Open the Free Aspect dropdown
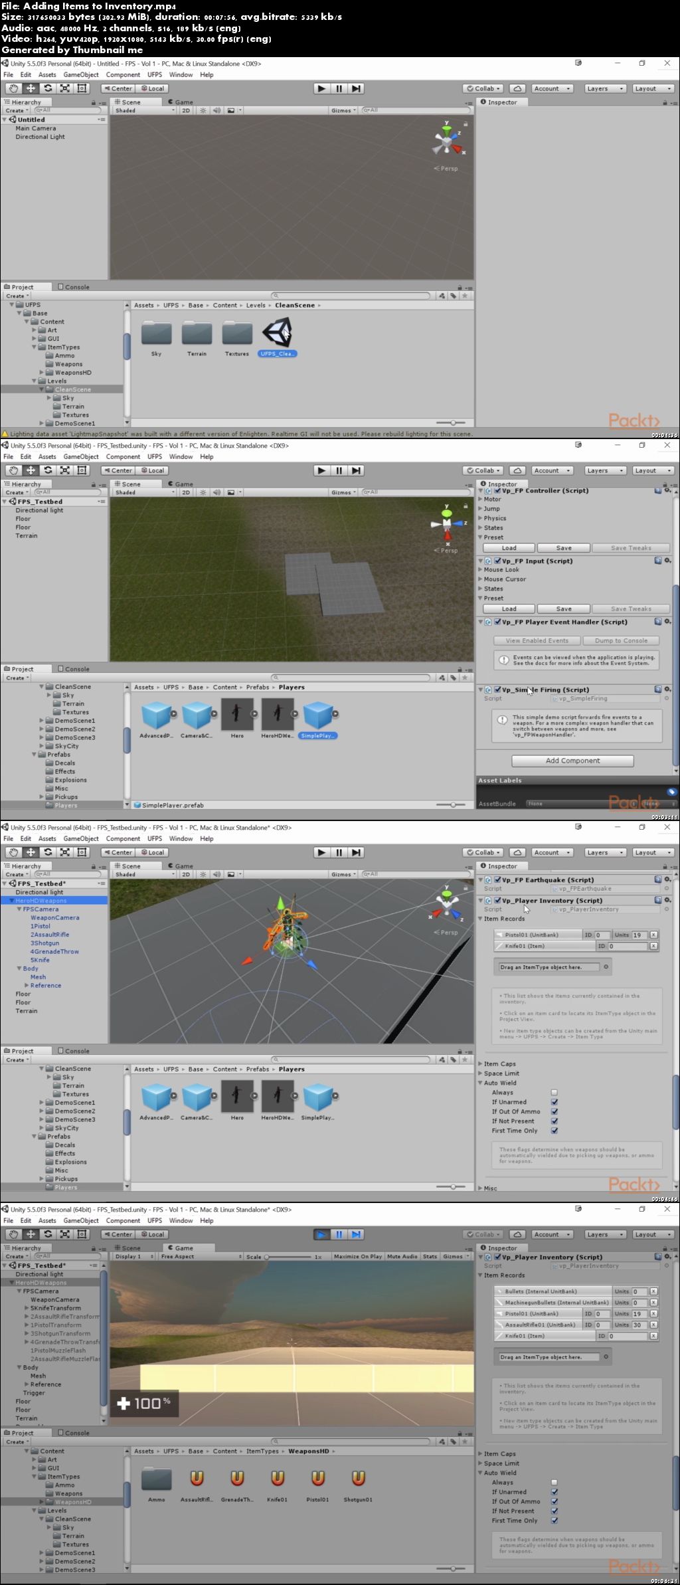Viewport: 680px width, 1585px height. pyautogui.click(x=201, y=1256)
